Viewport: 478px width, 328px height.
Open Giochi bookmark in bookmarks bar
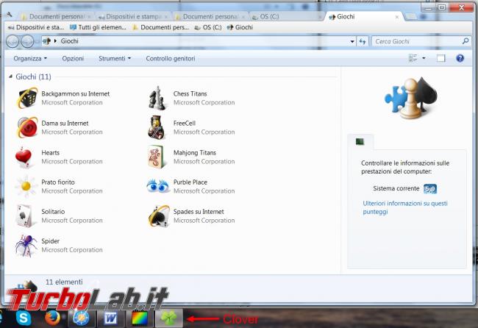[x=240, y=27]
